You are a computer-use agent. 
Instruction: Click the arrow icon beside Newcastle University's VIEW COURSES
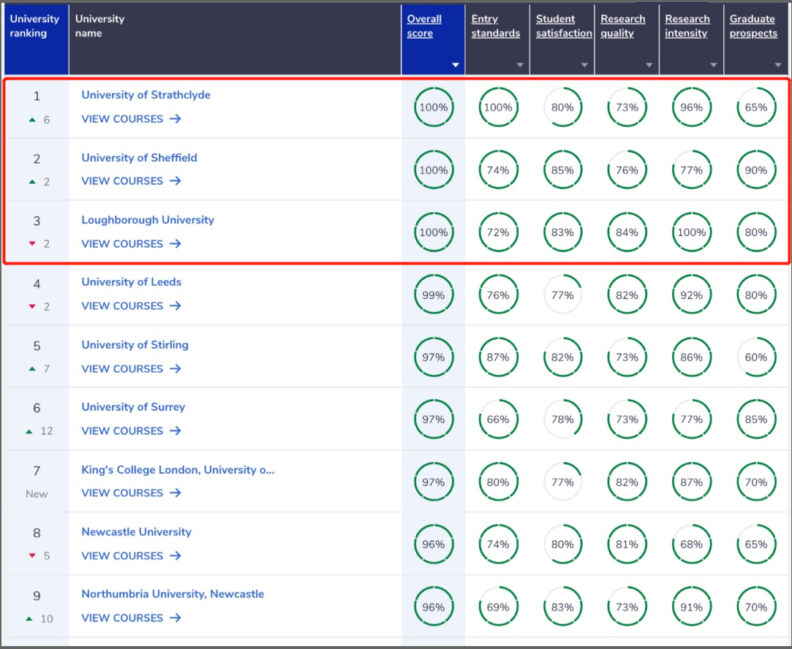[x=176, y=555]
